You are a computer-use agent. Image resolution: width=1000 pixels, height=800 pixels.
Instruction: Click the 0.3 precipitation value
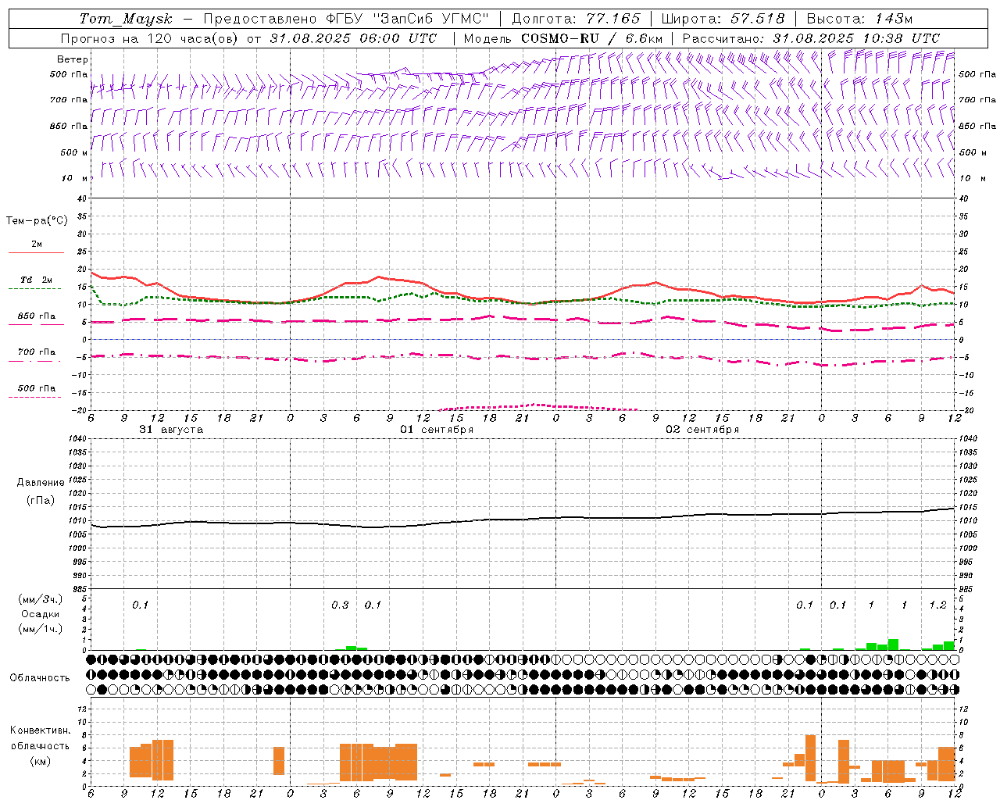pyautogui.click(x=340, y=605)
